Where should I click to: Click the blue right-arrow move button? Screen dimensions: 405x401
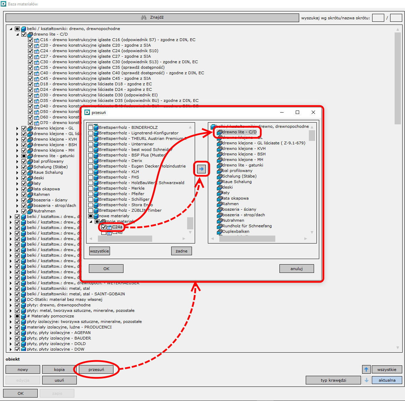[201, 169]
